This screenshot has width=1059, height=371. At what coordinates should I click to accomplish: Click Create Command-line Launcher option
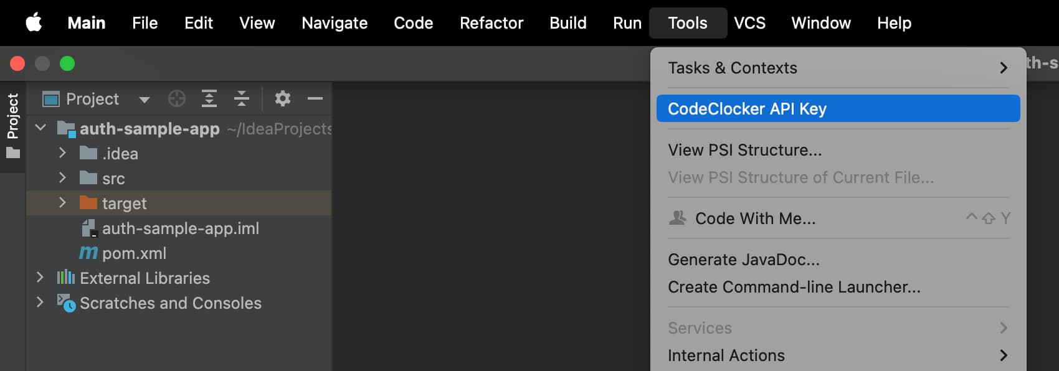[794, 287]
